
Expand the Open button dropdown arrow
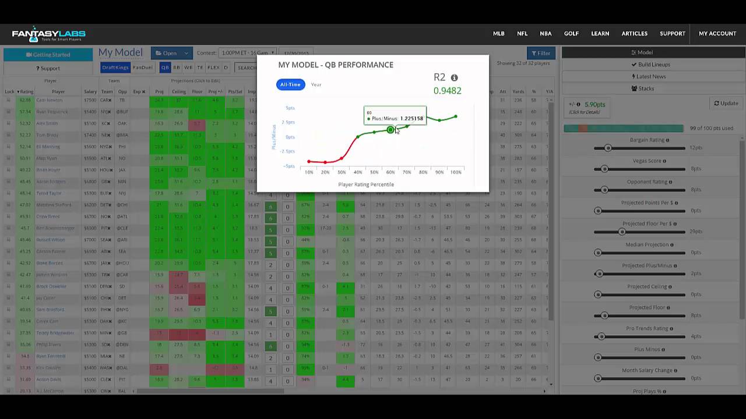[186, 53]
